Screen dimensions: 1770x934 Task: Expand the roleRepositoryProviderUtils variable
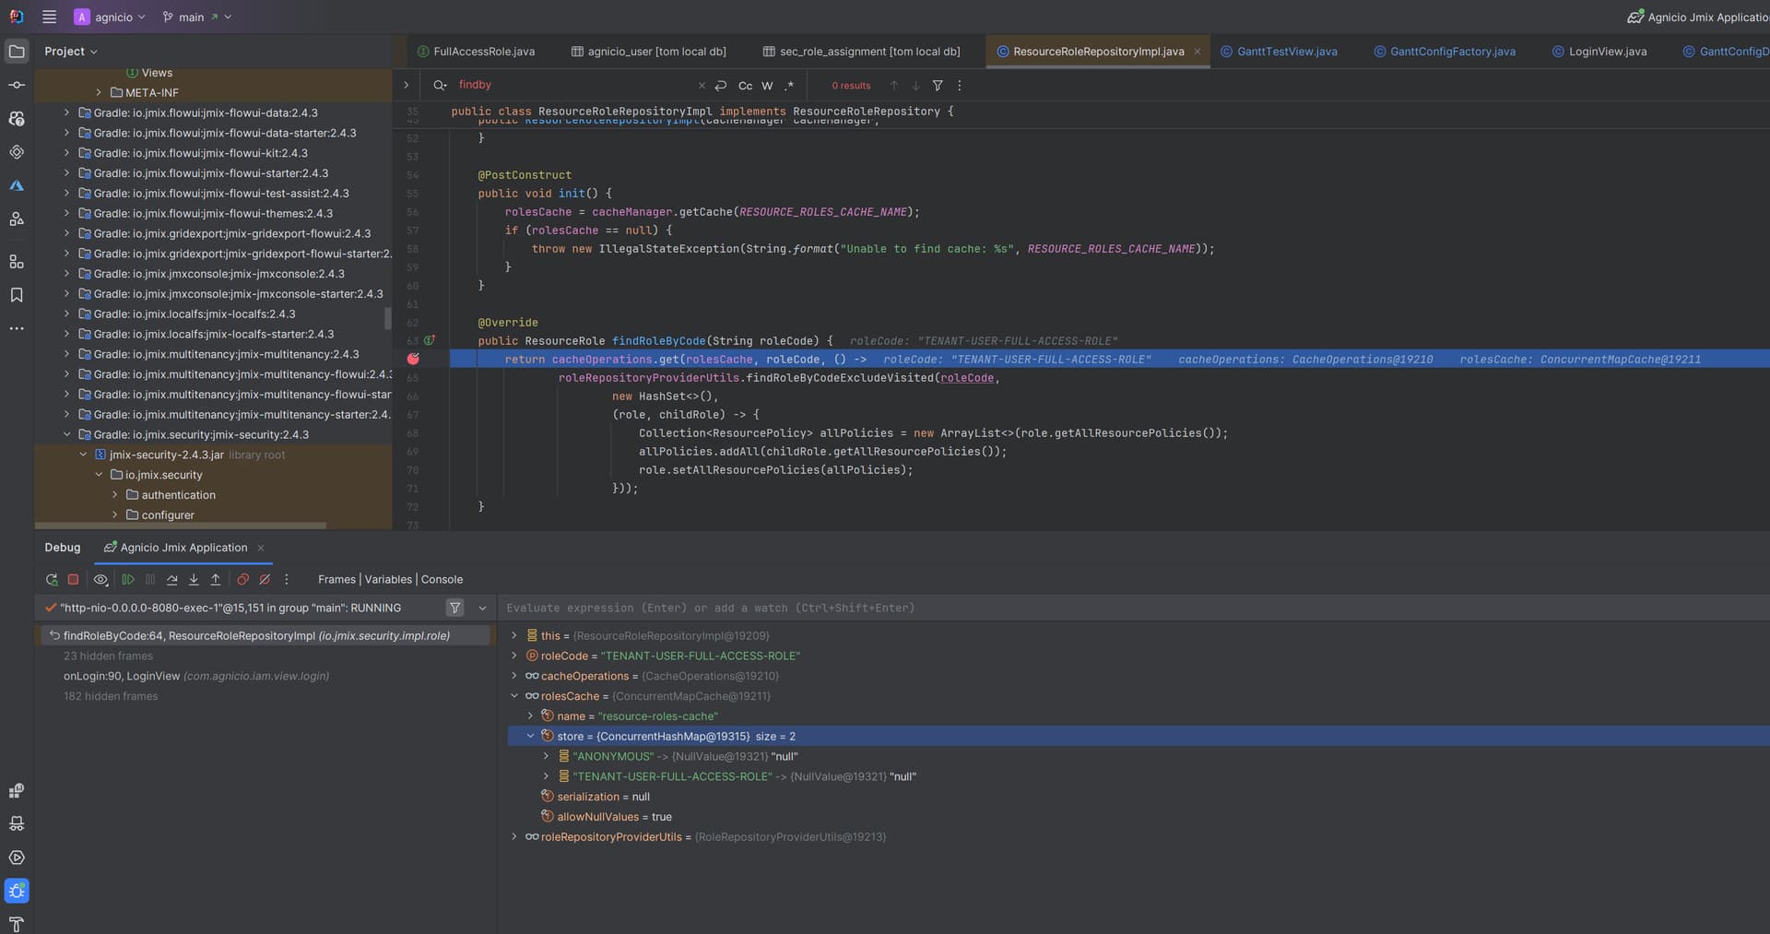click(x=514, y=837)
